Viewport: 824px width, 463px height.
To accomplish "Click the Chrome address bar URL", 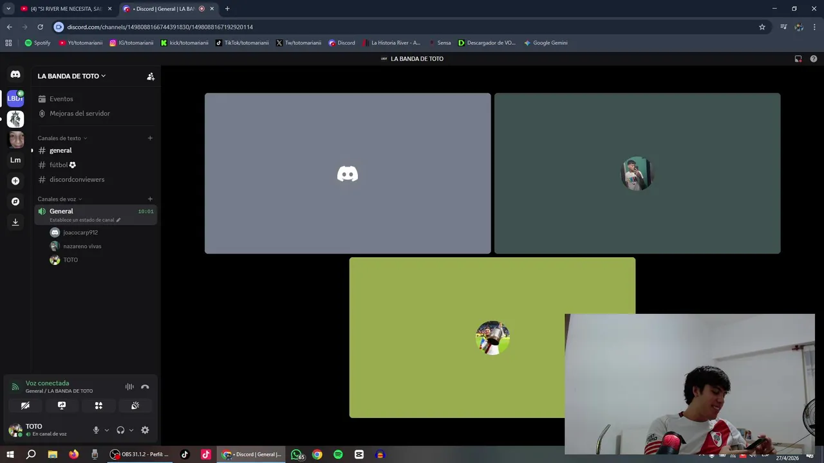I will click(x=160, y=27).
